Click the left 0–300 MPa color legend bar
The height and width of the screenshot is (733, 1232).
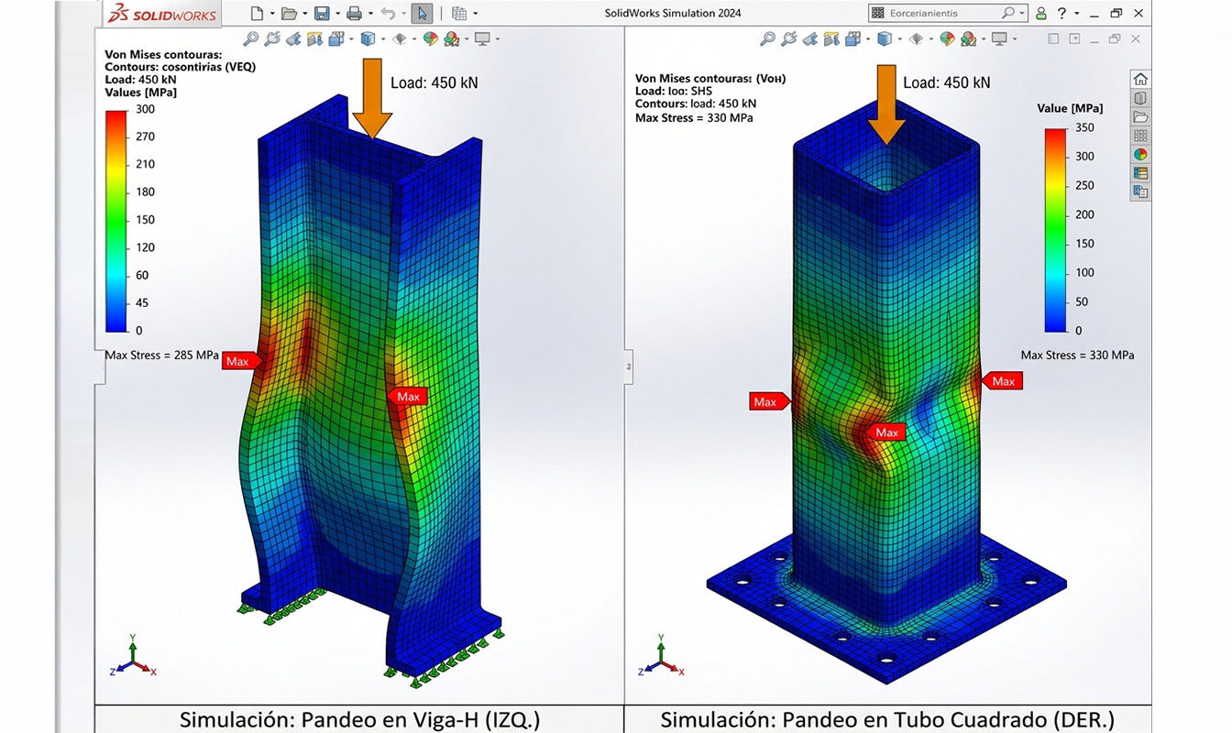click(x=116, y=220)
